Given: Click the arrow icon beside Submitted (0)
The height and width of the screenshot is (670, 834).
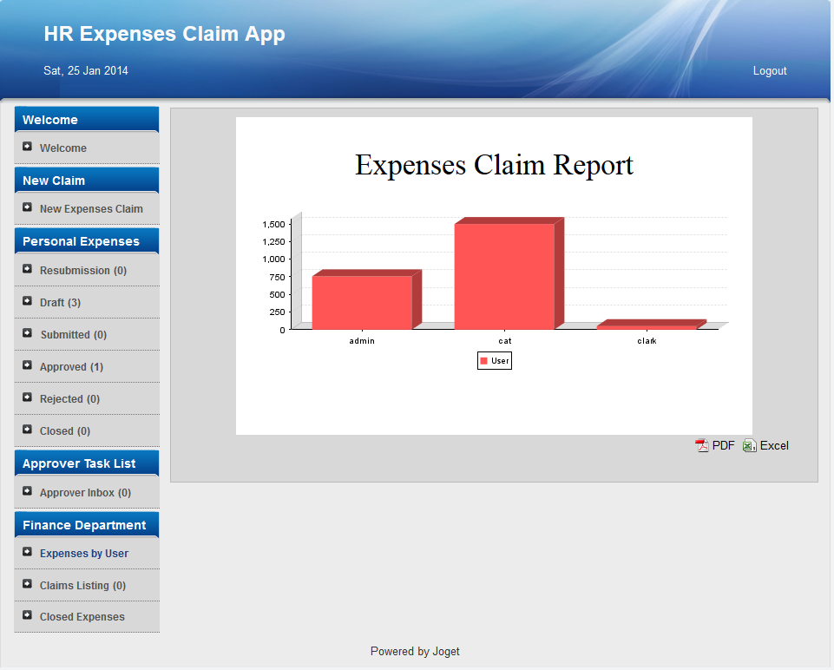Looking at the screenshot, I should click(27, 333).
